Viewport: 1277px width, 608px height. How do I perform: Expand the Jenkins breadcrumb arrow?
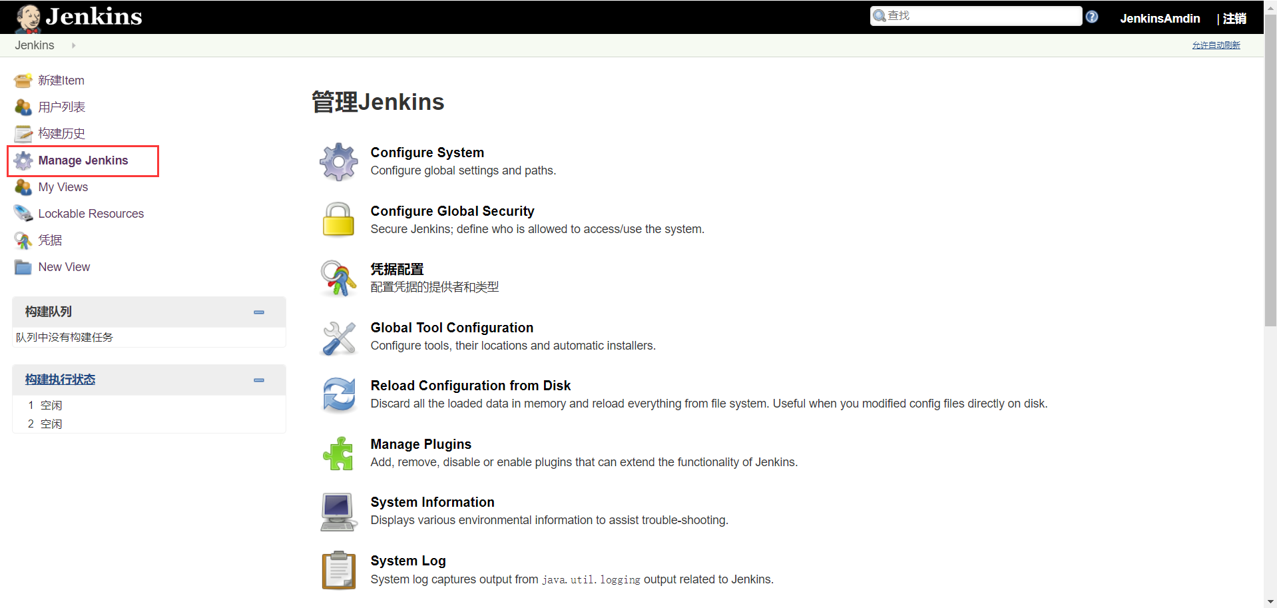click(73, 45)
